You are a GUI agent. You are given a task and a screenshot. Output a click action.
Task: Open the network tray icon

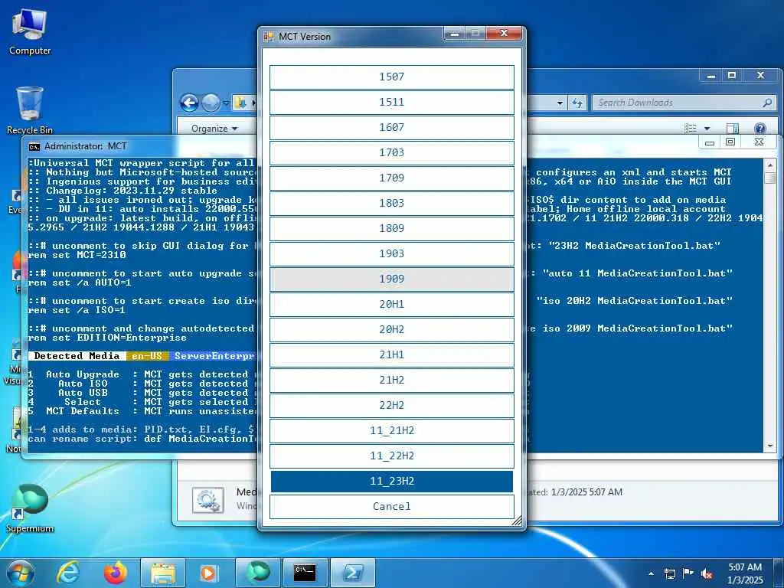click(670, 573)
